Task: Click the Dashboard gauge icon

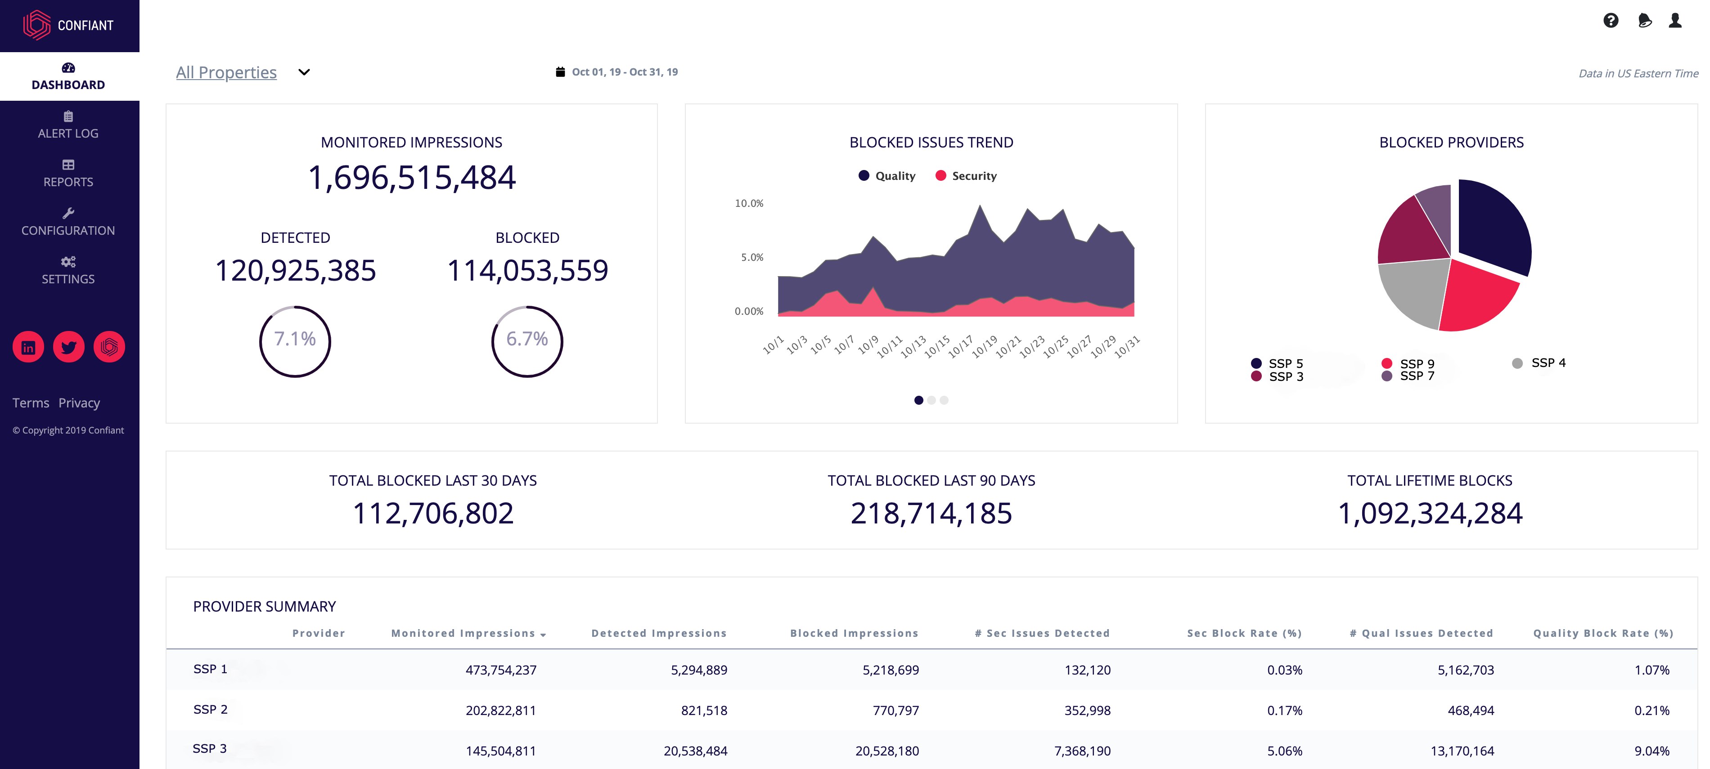Action: click(68, 67)
